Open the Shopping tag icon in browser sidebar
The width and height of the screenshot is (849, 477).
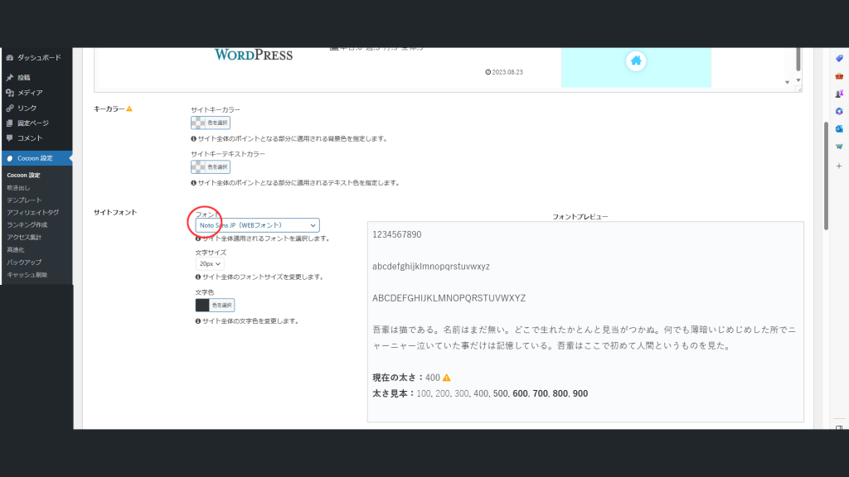tap(839, 59)
